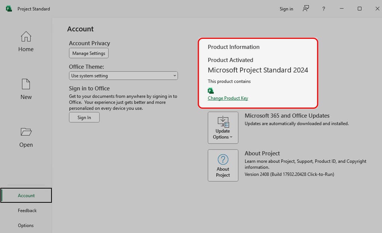Click the Microsoft Project Standard 2024 text
The height and width of the screenshot is (233, 382).
click(258, 70)
